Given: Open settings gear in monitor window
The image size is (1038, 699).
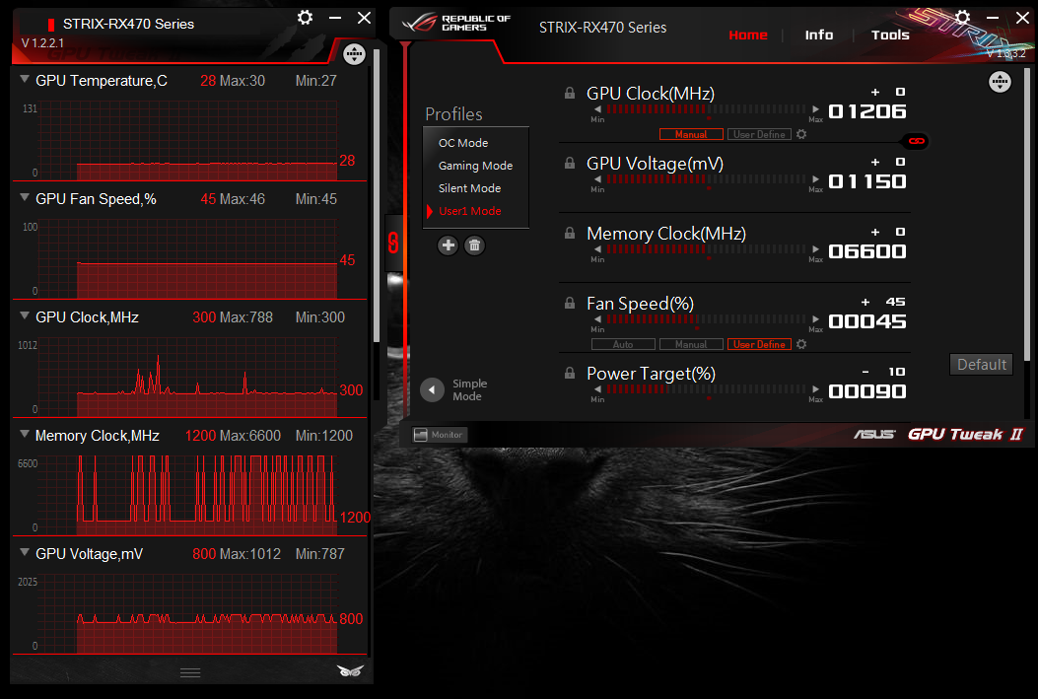Looking at the screenshot, I should point(305,17).
